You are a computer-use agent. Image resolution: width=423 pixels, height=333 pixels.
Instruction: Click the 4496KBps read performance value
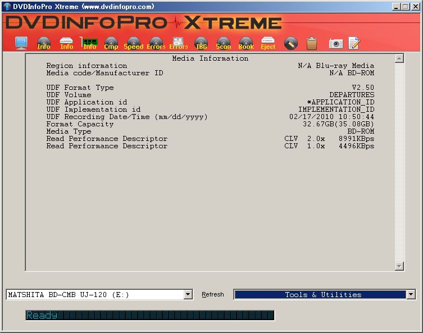click(x=356, y=146)
